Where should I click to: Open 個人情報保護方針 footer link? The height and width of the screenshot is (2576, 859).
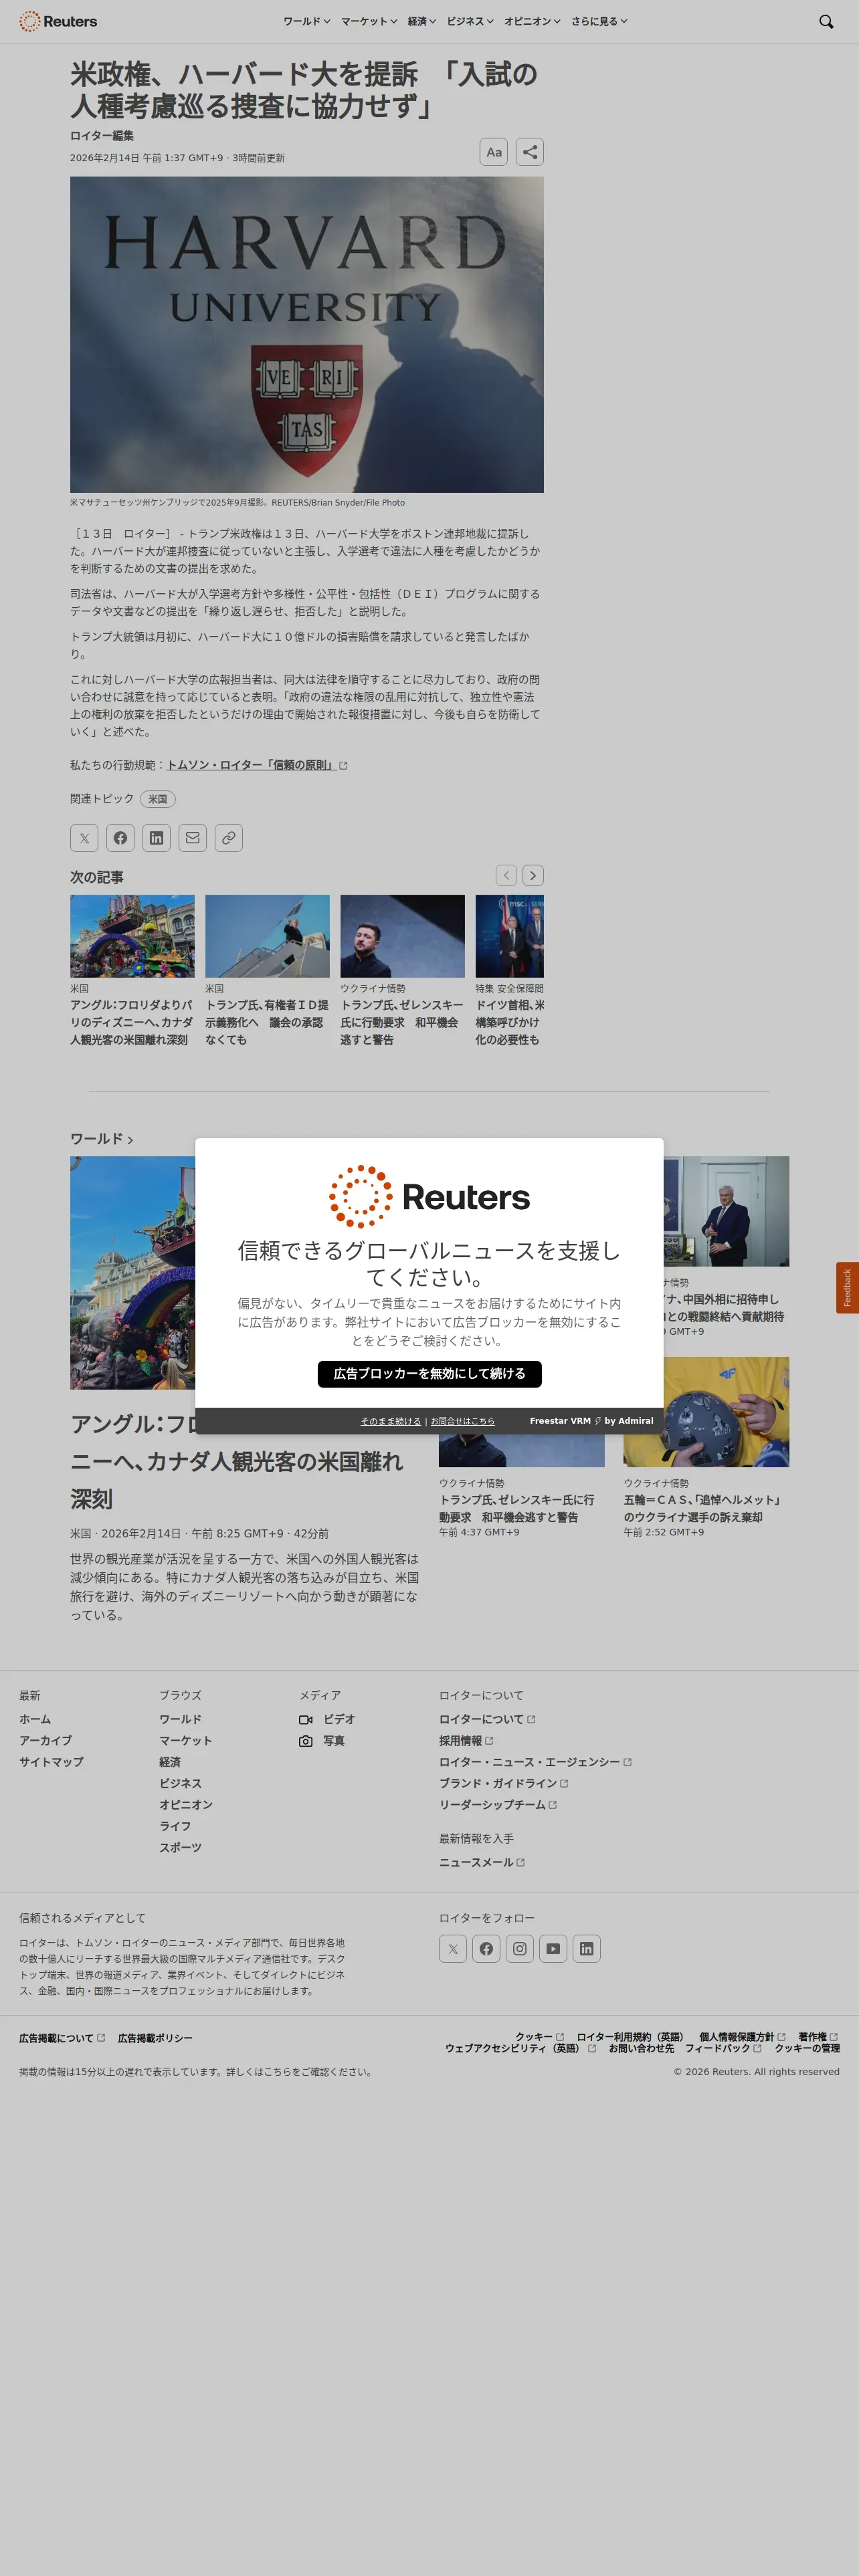coord(742,2037)
